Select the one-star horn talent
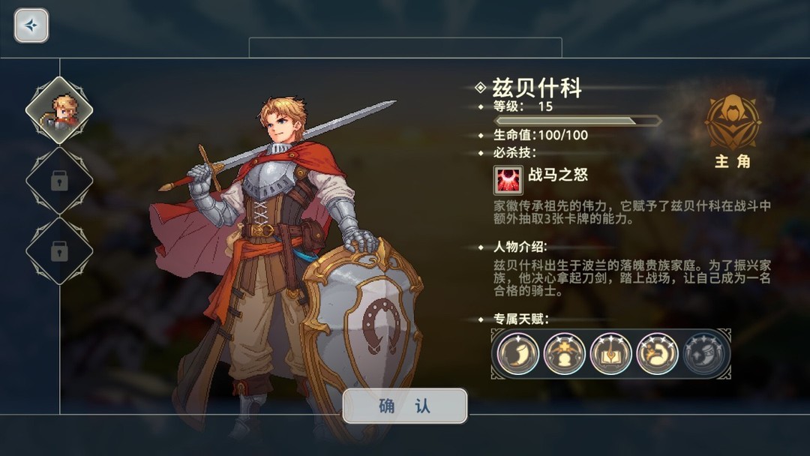 tap(518, 353)
